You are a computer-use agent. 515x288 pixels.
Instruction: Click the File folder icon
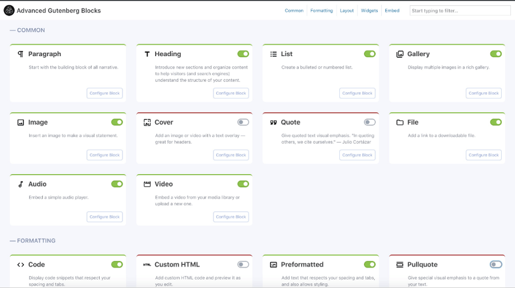click(x=400, y=123)
